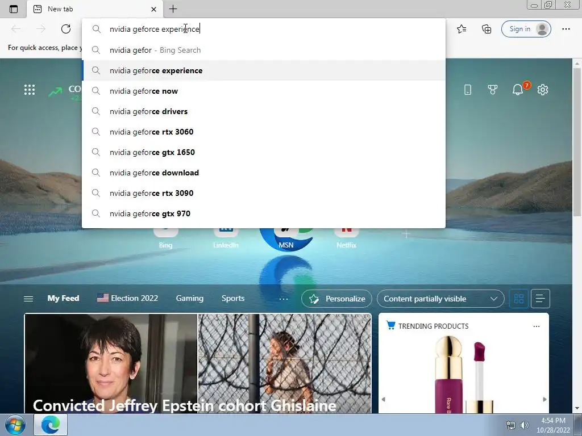Open the Netflix quick link
The image size is (582, 436).
point(346,239)
